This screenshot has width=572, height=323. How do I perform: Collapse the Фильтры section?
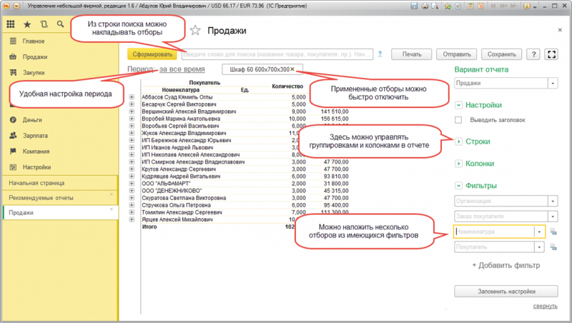[458, 186]
